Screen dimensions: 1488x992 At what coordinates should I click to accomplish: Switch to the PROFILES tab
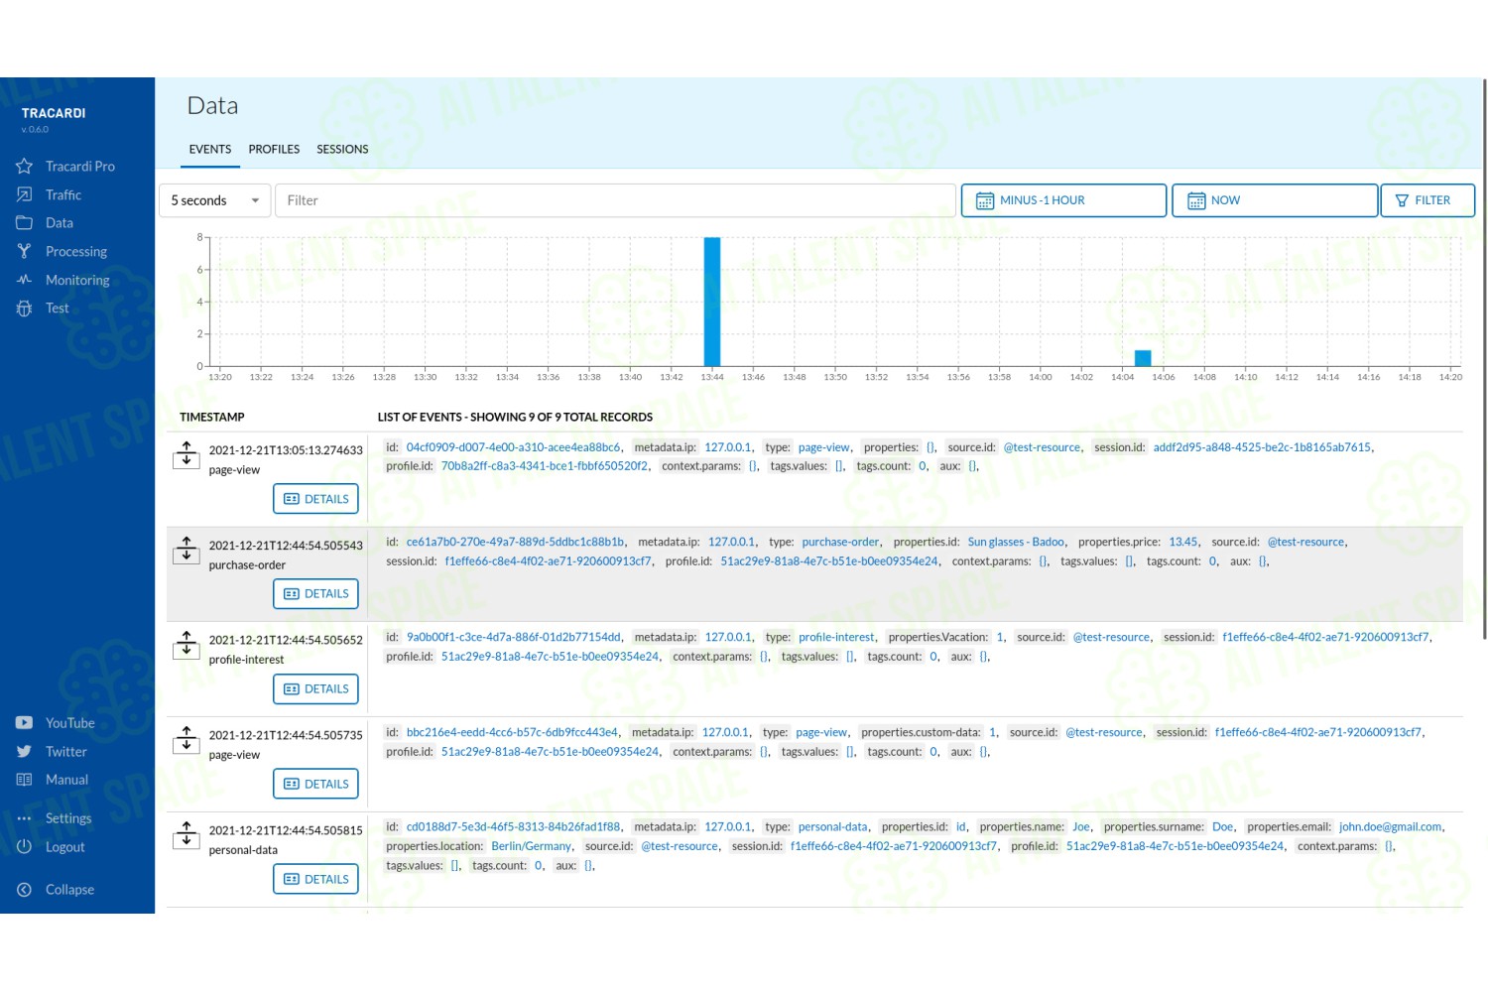[x=274, y=150]
